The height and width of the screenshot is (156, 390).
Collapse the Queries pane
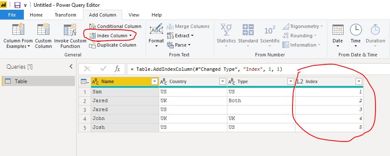point(71,67)
